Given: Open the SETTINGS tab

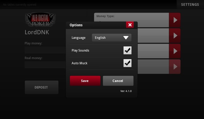Looking at the screenshot, I should point(190,5).
